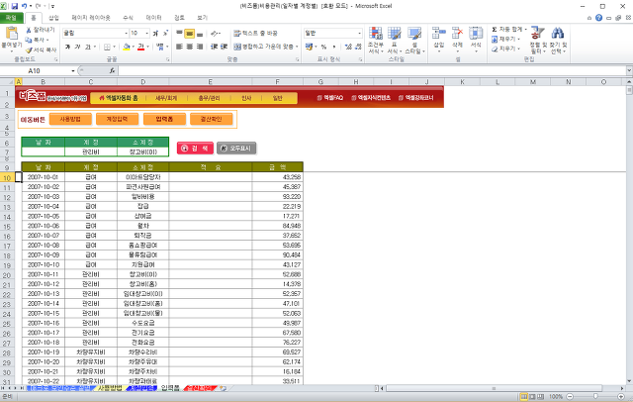Click the gray Show All (모두표시) button
The image size is (633, 402).
[236, 149]
